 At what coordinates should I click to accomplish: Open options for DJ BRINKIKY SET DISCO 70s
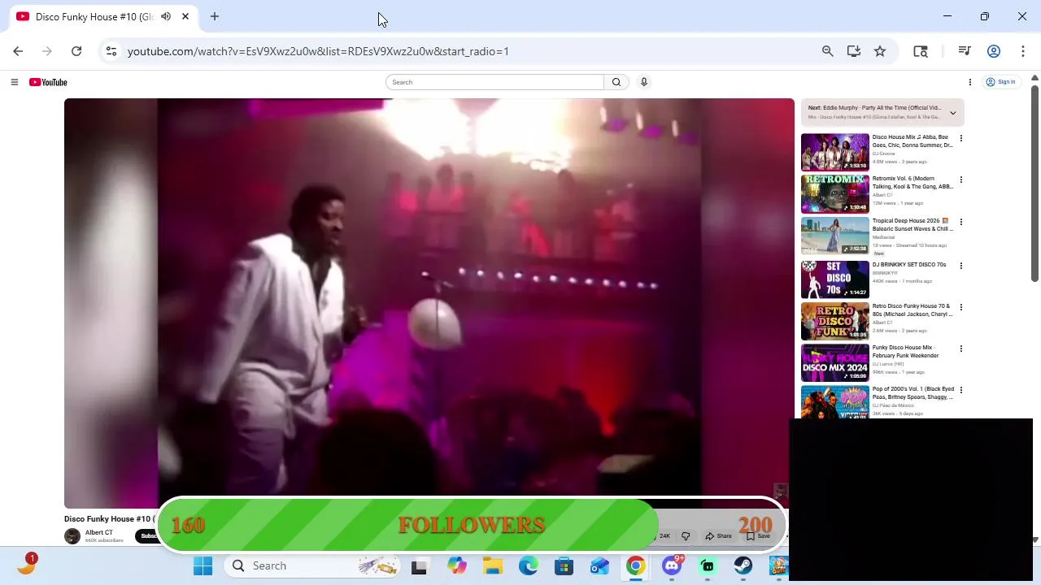961,266
